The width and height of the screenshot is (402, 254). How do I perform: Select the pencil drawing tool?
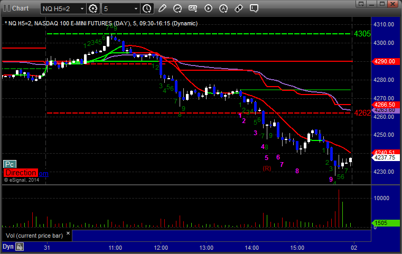pos(162,8)
